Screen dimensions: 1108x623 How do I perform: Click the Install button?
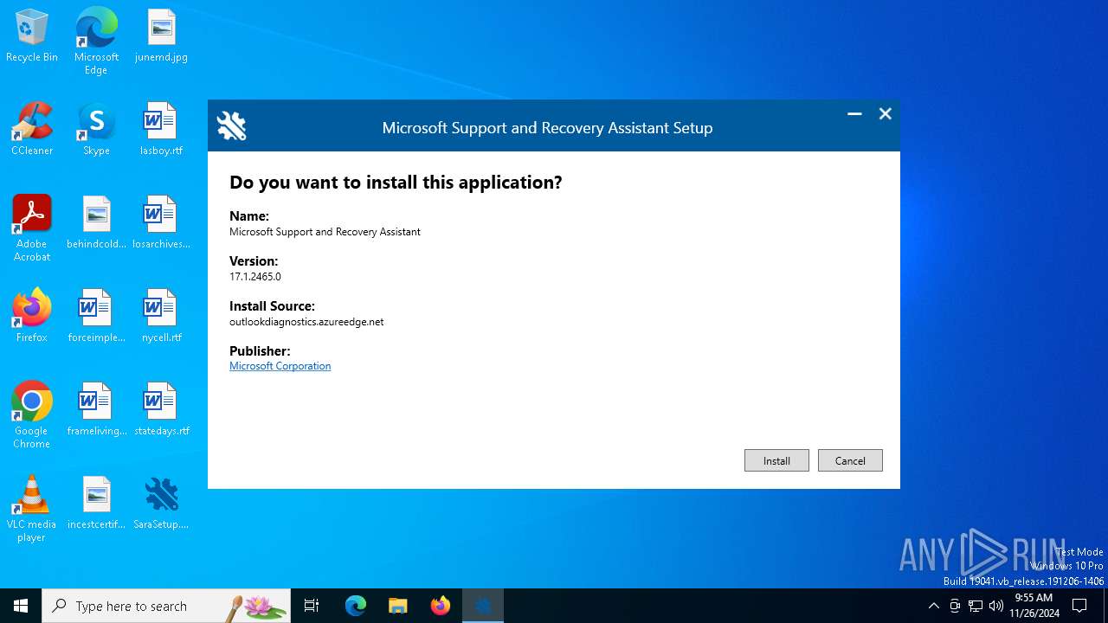pyautogui.click(x=776, y=460)
